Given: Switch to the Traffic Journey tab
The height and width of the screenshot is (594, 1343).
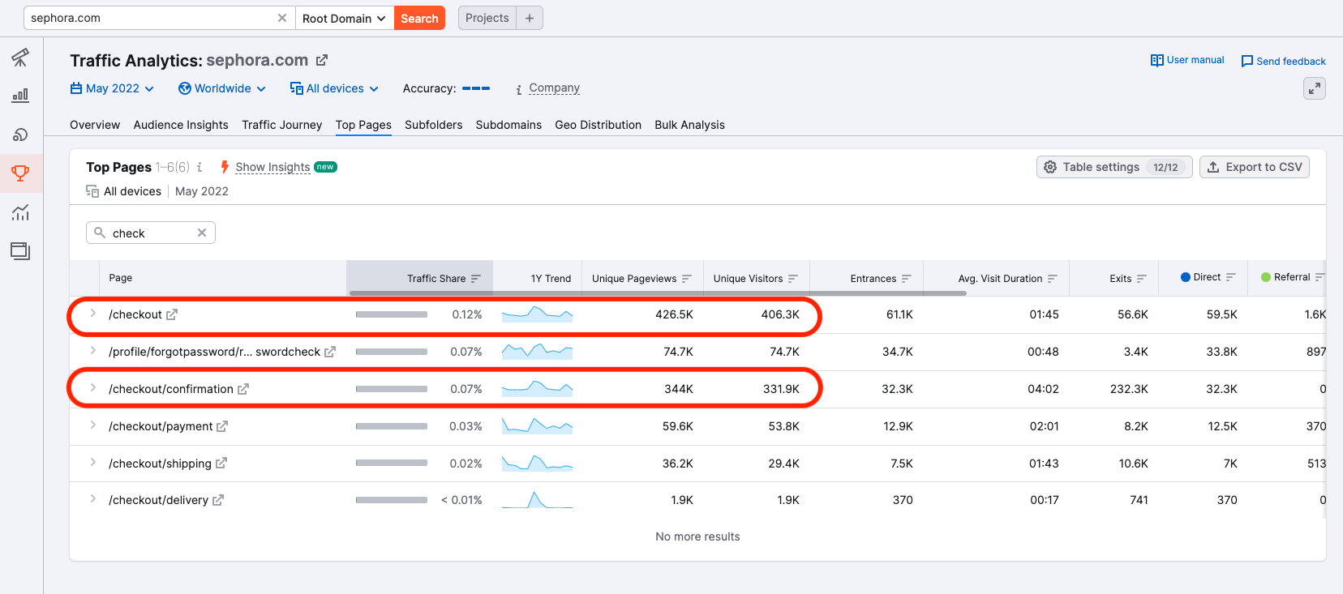Looking at the screenshot, I should tap(282, 125).
